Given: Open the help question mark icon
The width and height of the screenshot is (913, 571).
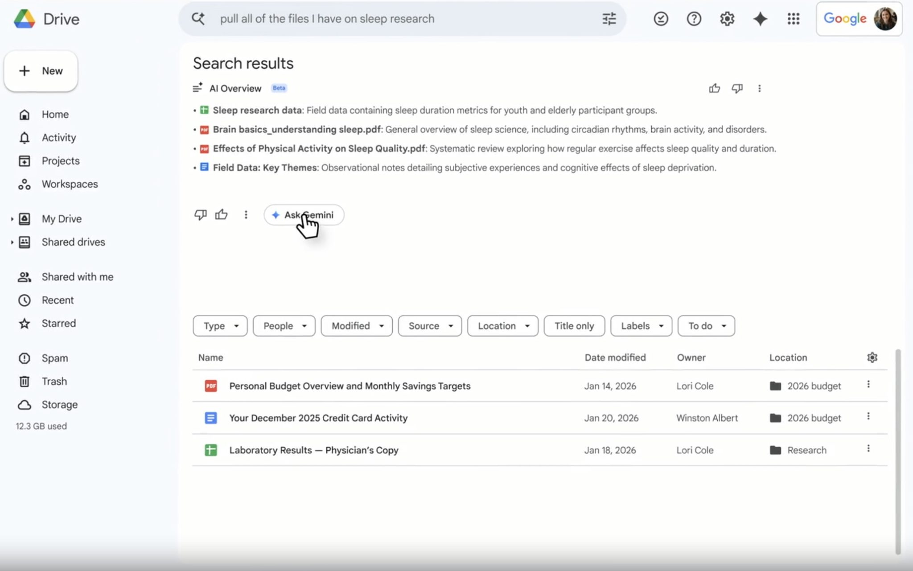Looking at the screenshot, I should (x=694, y=19).
